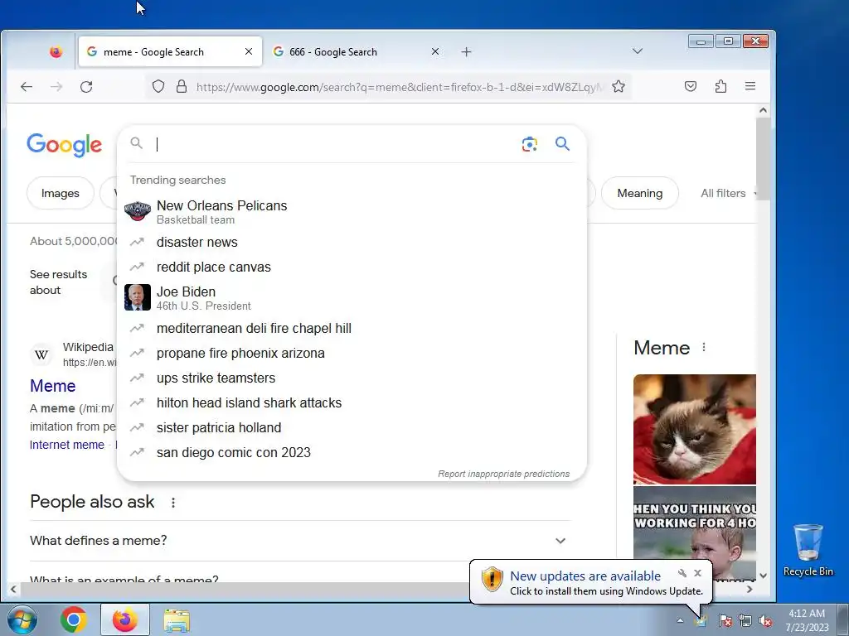
Task: Open the grumpy cat meme thumbnail
Action: coord(695,430)
